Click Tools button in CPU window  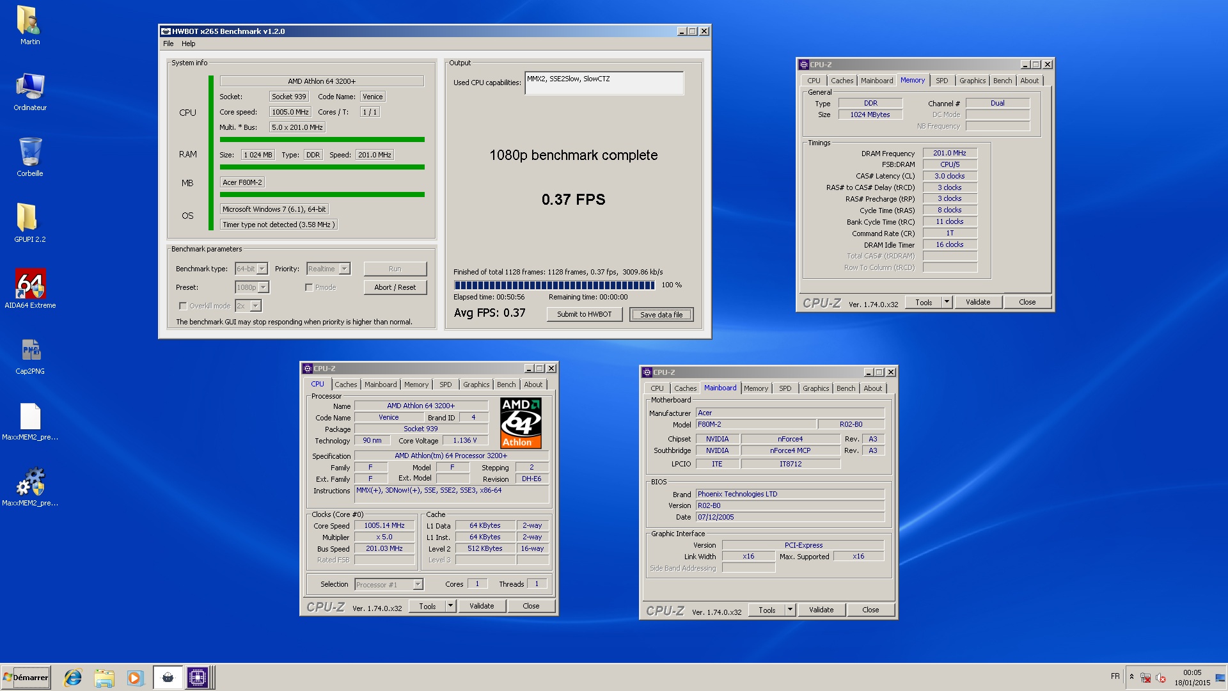427,606
